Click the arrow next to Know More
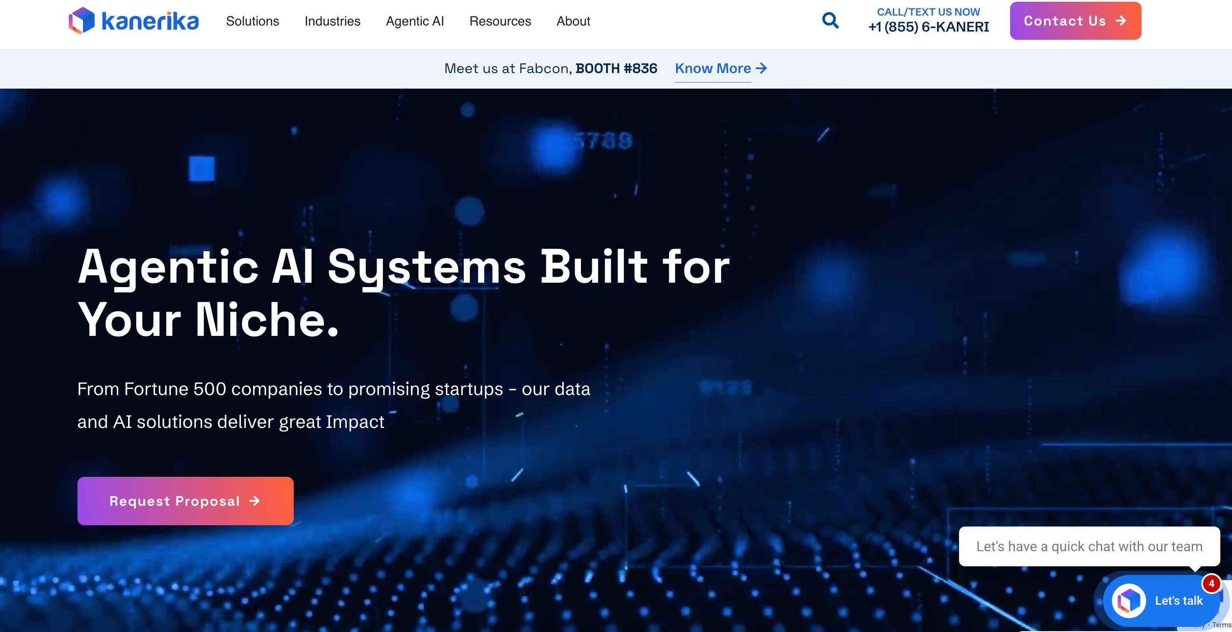1232x632 pixels. pyautogui.click(x=761, y=68)
